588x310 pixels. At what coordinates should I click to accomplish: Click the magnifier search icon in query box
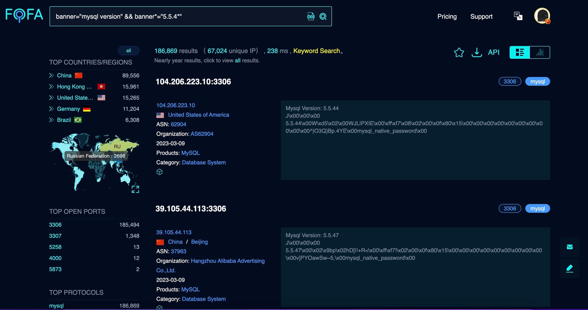point(323,16)
